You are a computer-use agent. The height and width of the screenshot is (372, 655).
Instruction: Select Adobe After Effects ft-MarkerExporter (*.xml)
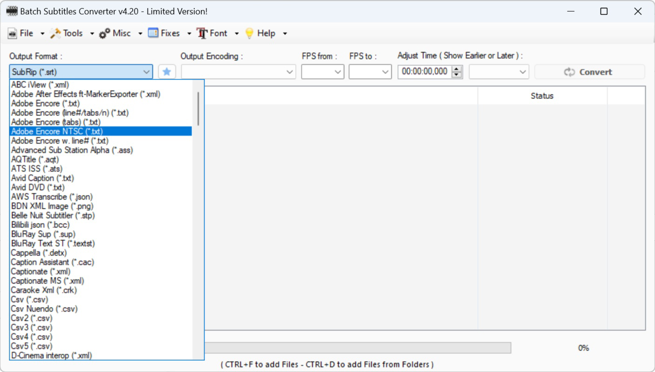coord(101,94)
